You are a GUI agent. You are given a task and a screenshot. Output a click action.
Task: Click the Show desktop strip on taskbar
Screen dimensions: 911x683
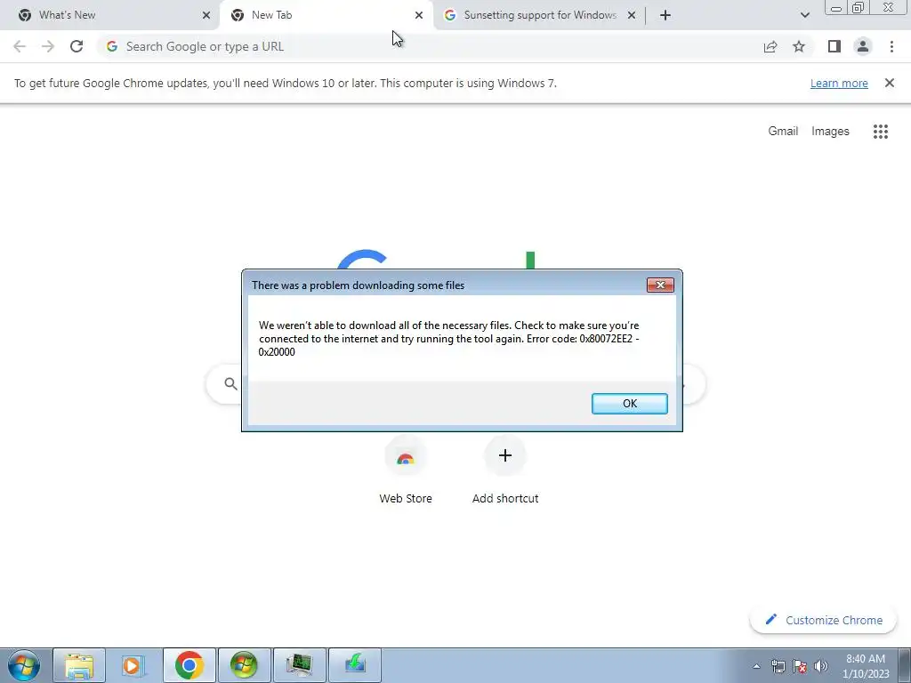coord(905,665)
